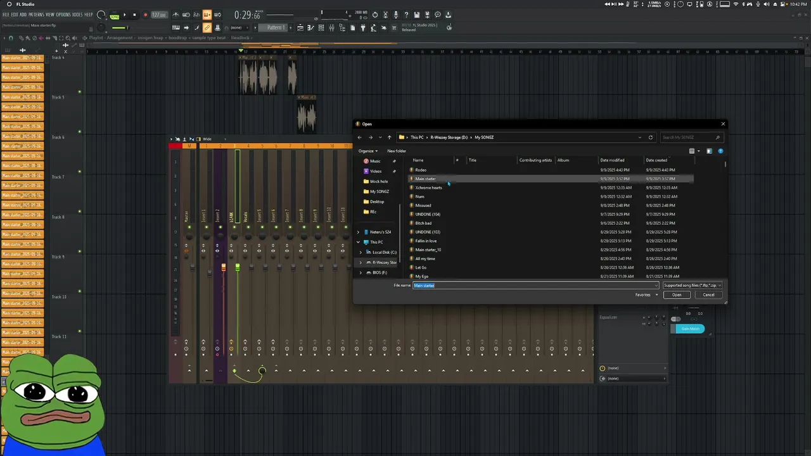Open the Mixer view icon
This screenshot has width=811, height=456.
pos(331,27)
